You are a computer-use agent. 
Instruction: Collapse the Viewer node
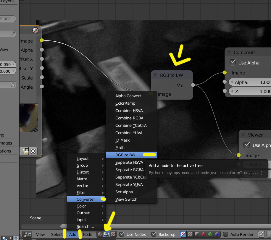pos(243,135)
